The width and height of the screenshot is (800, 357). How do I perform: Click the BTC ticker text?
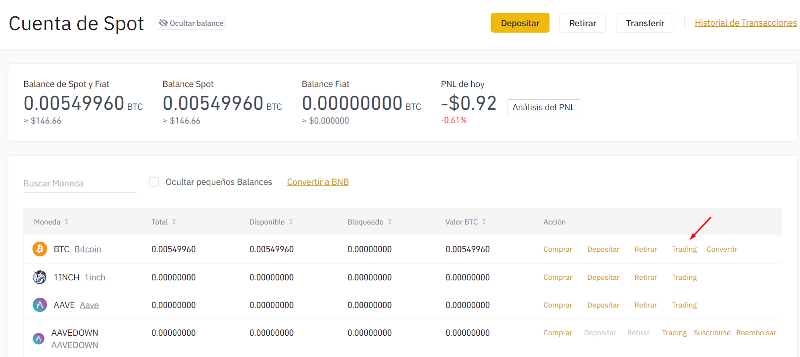(x=61, y=249)
